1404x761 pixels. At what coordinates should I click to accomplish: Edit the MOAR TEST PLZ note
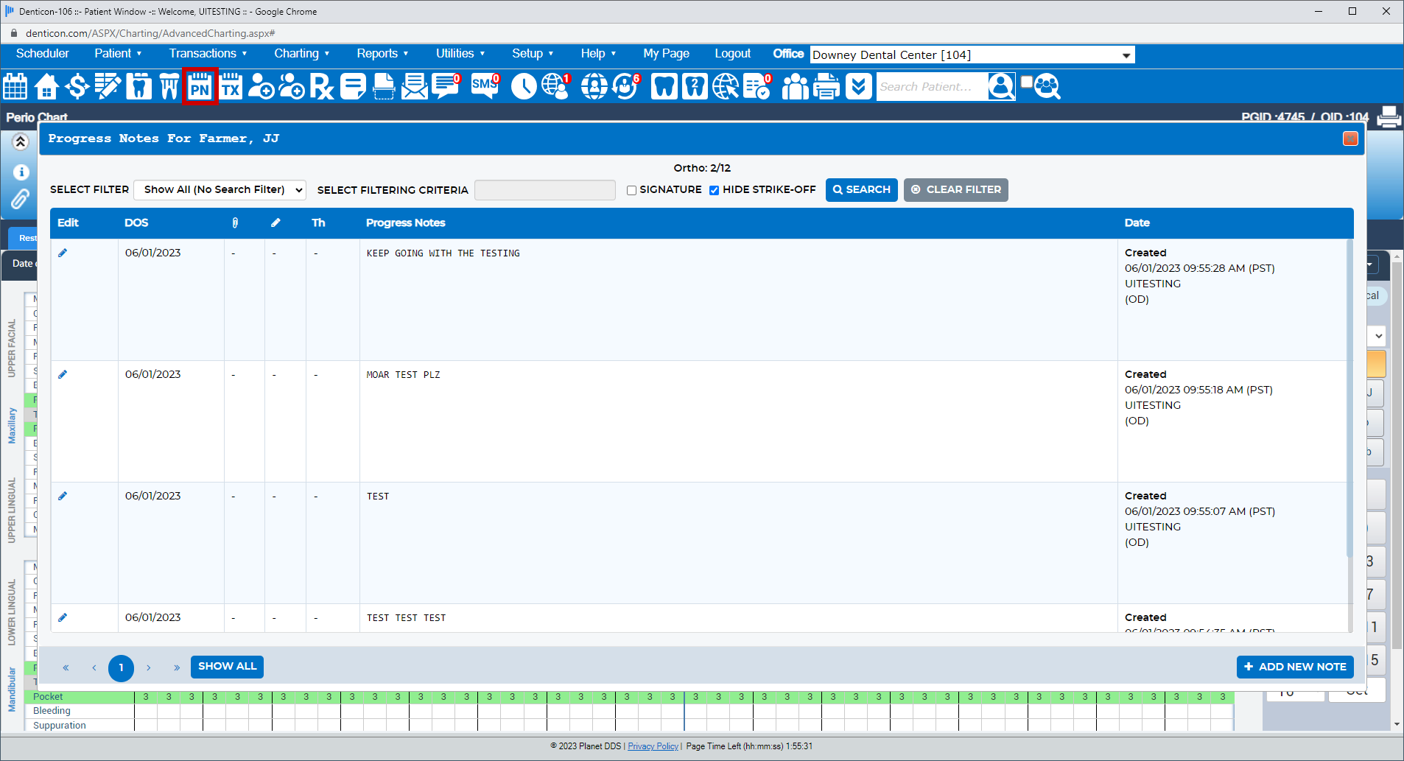click(63, 374)
